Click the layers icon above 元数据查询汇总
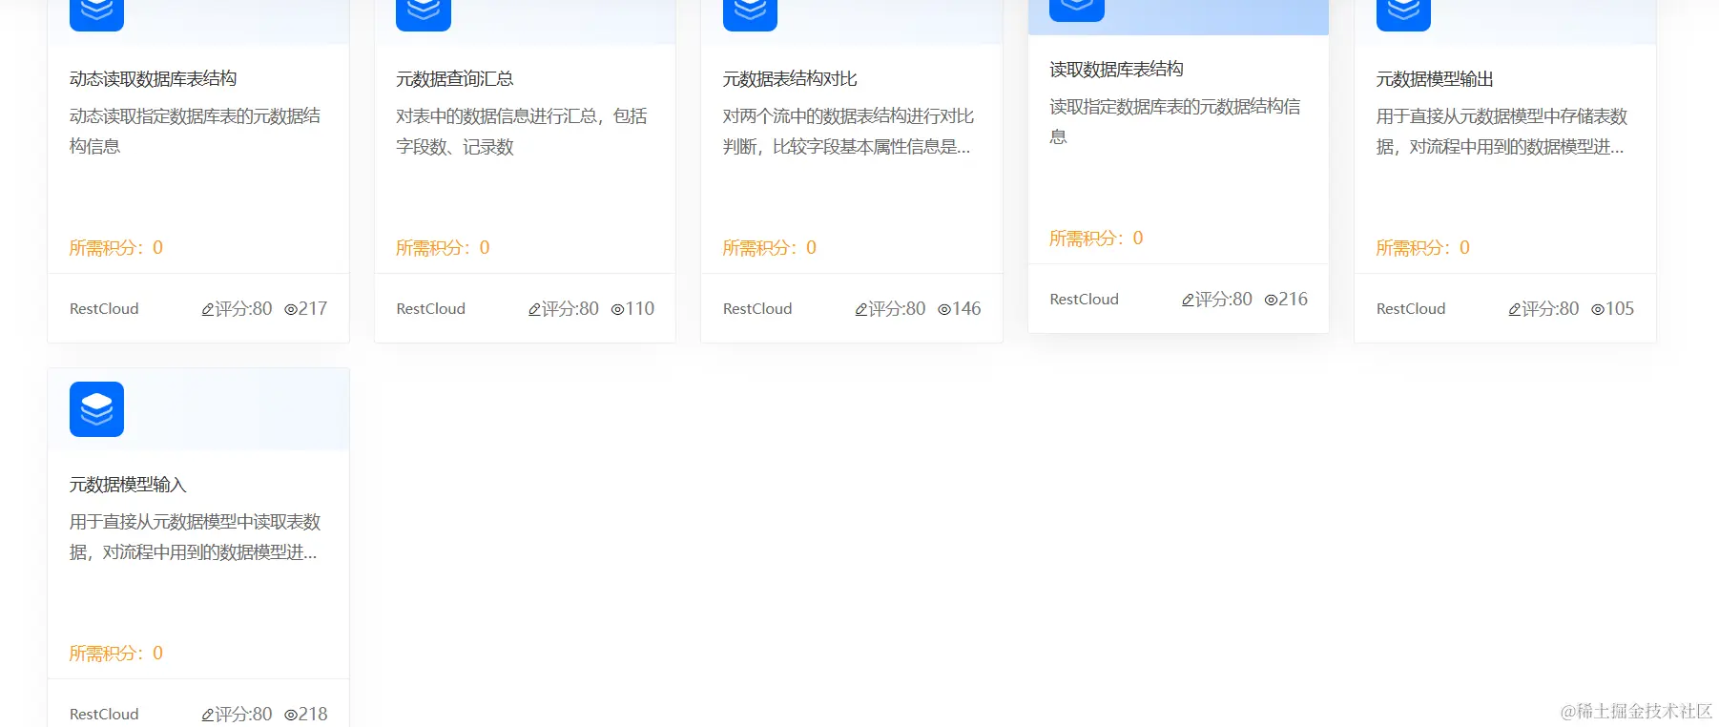Screen dimensions: 1719x727 click(424, 14)
